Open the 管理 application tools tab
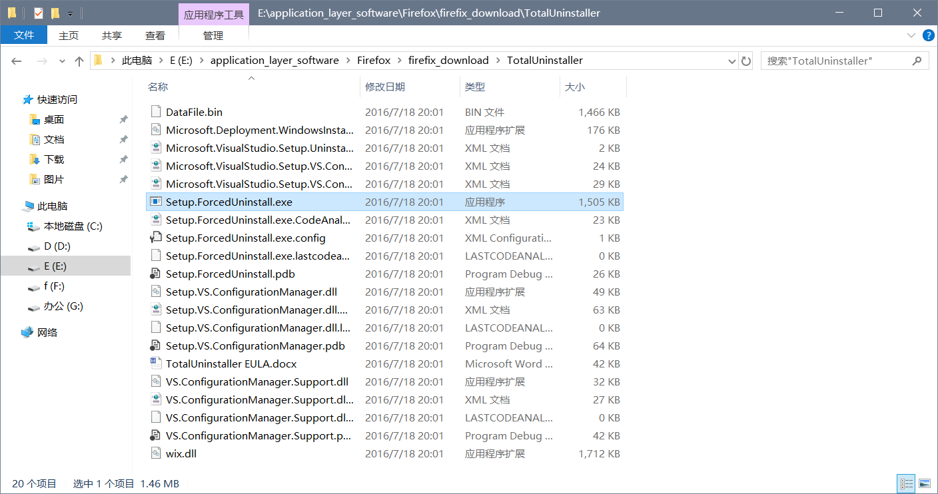 click(x=213, y=35)
